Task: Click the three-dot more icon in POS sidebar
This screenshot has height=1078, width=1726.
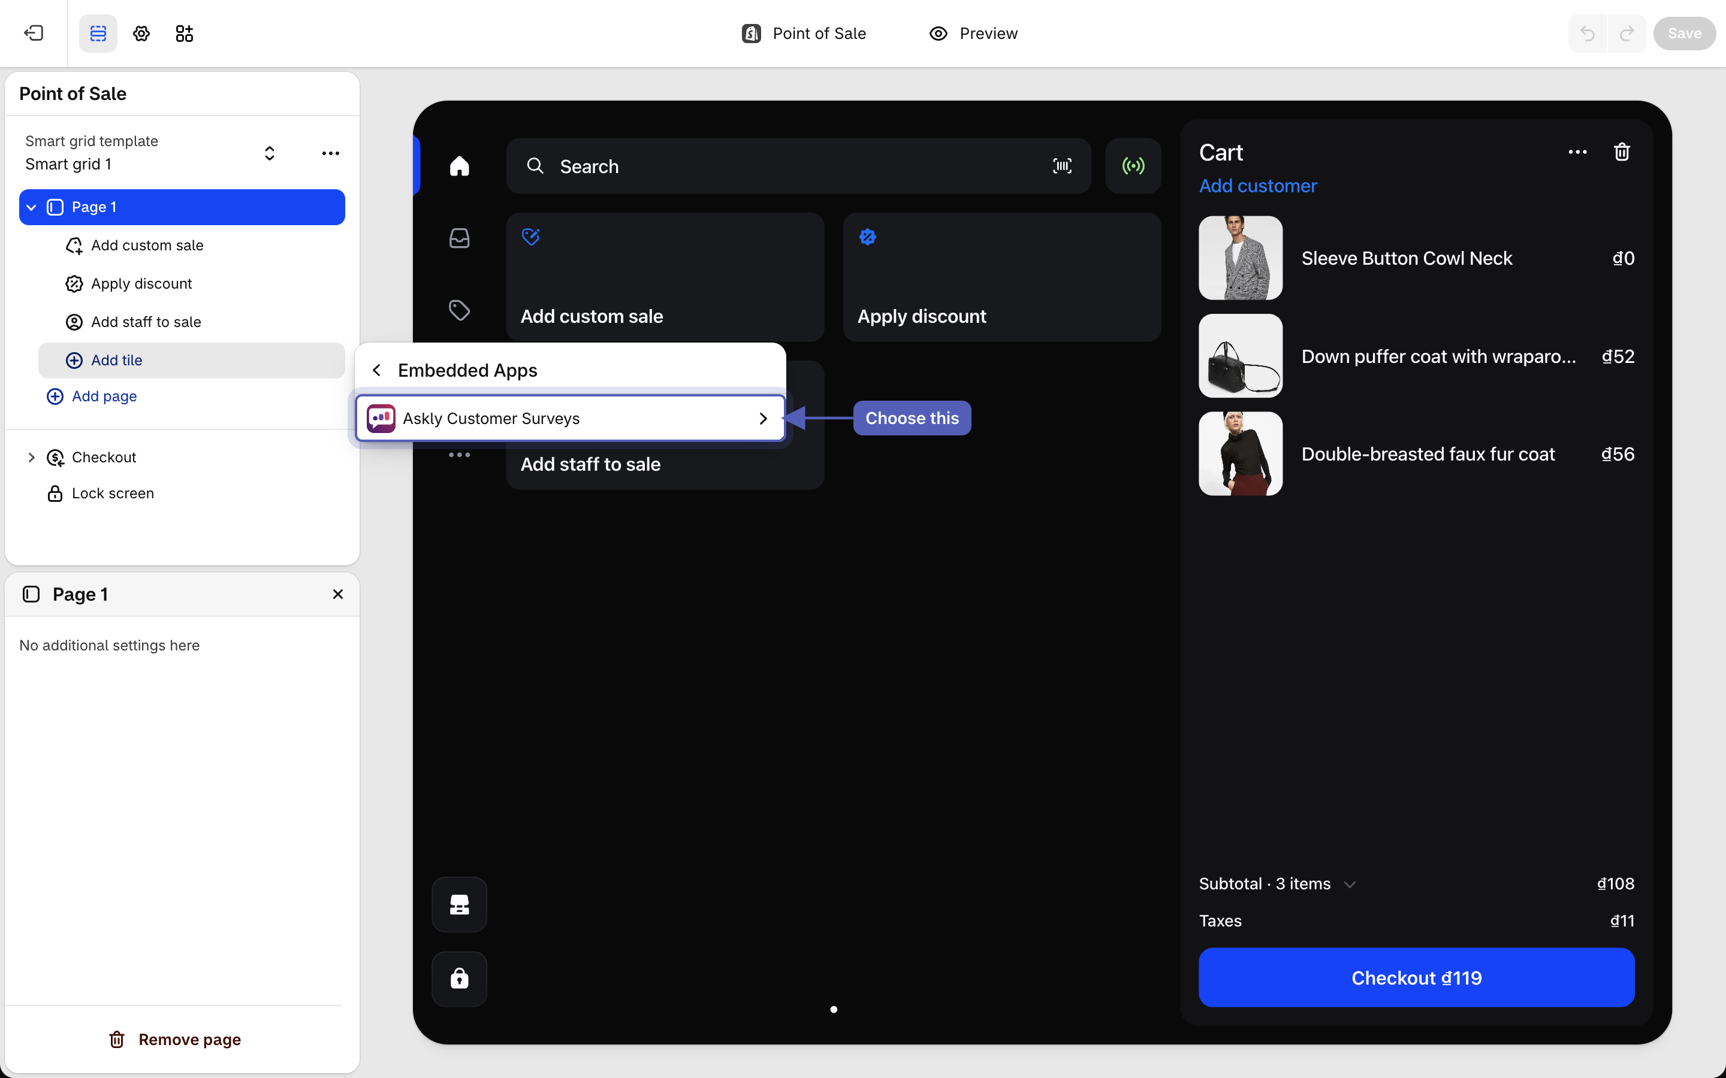Action: point(459,454)
